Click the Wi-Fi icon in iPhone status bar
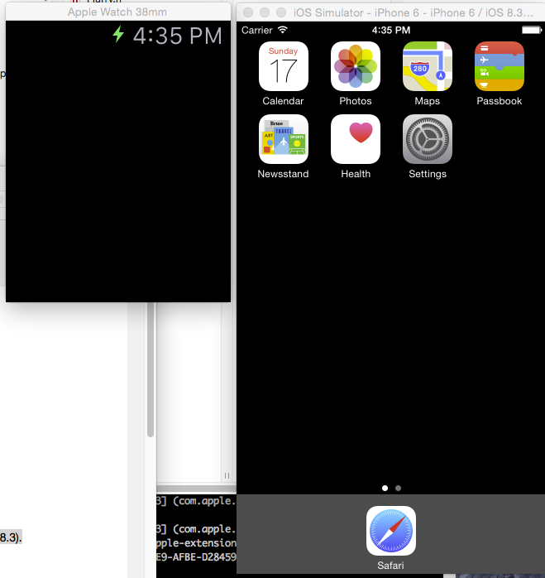This screenshot has width=545, height=578. click(x=283, y=30)
